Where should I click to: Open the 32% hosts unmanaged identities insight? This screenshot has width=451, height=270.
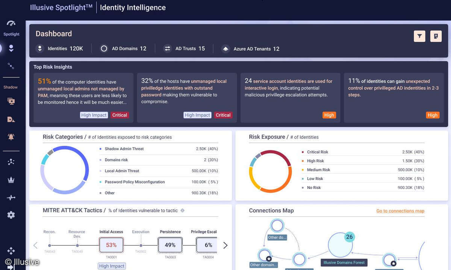point(187,97)
